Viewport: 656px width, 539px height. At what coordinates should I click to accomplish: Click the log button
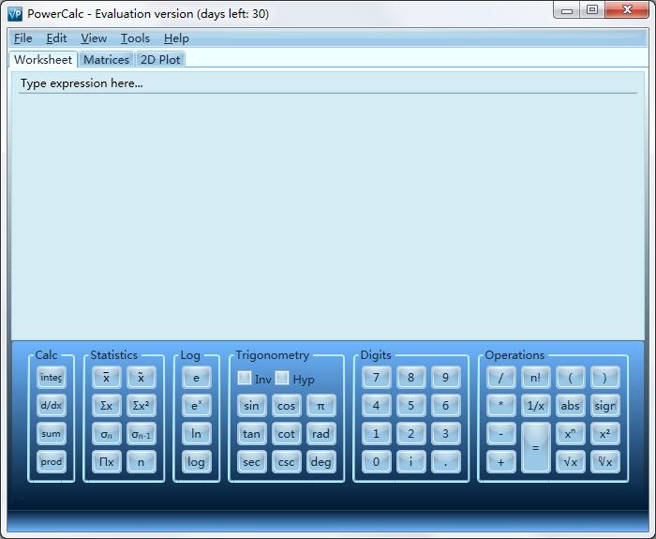pyautogui.click(x=196, y=461)
